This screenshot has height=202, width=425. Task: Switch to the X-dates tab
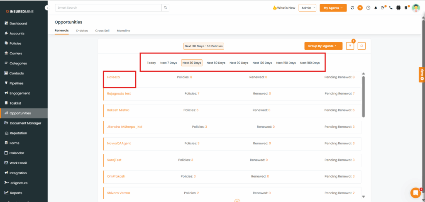point(82,31)
